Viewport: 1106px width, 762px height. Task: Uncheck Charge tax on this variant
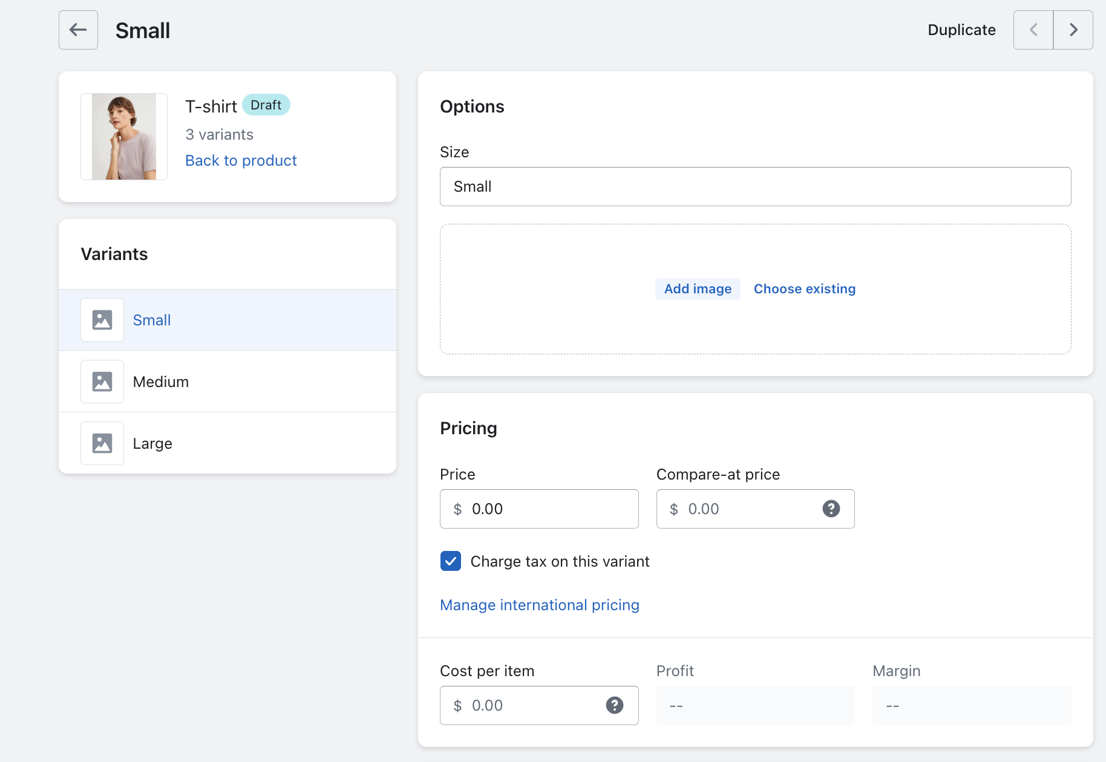[x=451, y=561]
